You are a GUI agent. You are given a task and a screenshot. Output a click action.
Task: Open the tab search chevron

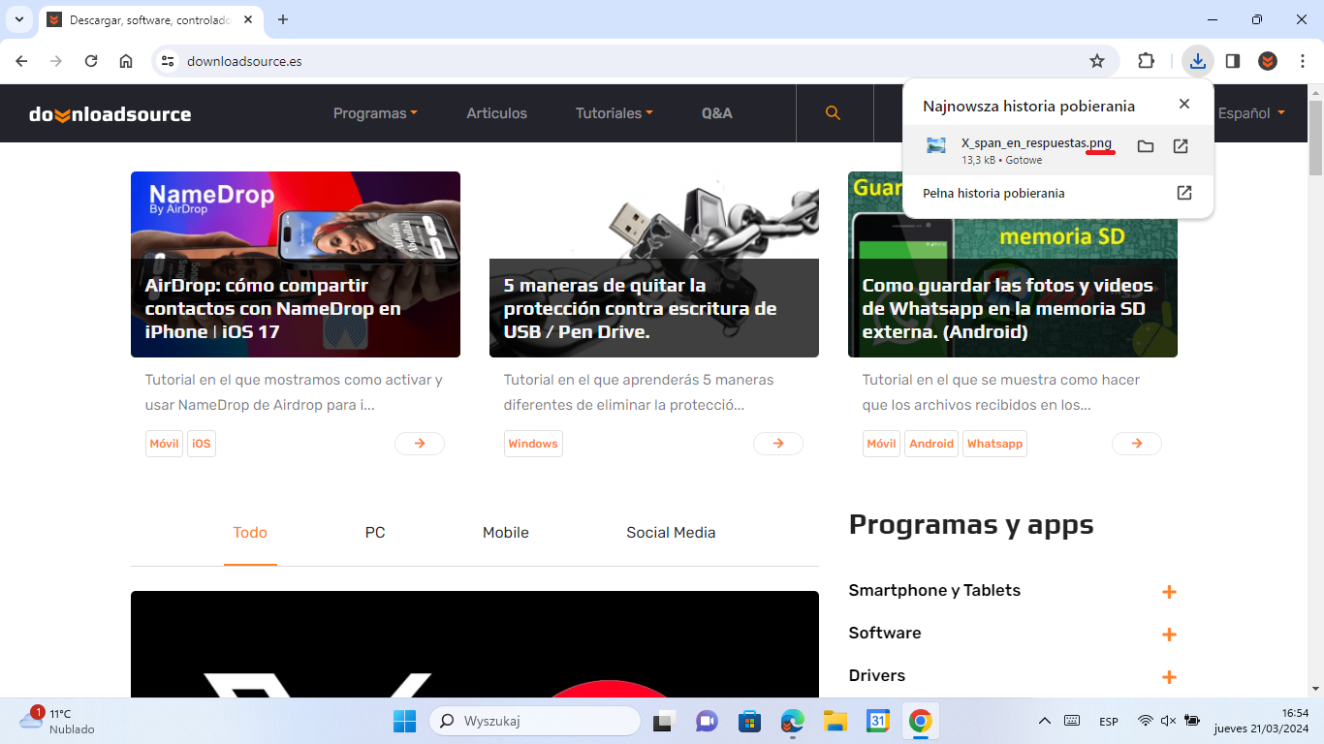pos(18,19)
